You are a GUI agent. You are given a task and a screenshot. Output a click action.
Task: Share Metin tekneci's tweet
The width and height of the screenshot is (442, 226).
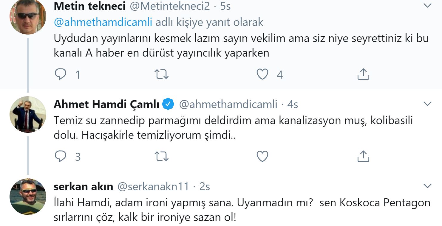363,74
